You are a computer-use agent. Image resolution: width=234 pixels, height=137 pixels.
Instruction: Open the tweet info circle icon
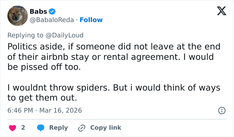[x=221, y=110]
